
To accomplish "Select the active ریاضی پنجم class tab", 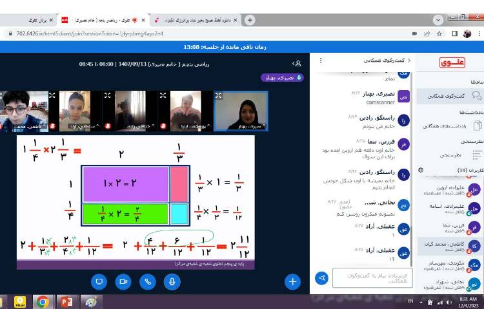I will (x=104, y=21).
